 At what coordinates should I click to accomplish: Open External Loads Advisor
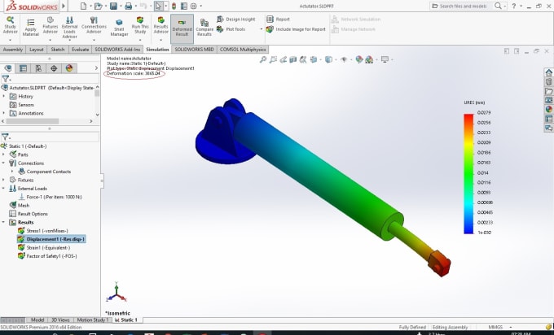coord(69,28)
